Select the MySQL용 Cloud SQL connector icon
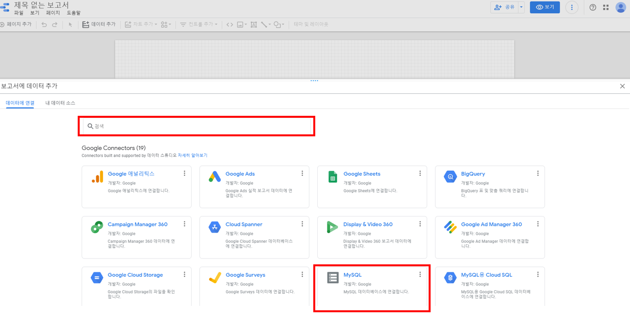The image size is (630, 323). [x=450, y=278]
